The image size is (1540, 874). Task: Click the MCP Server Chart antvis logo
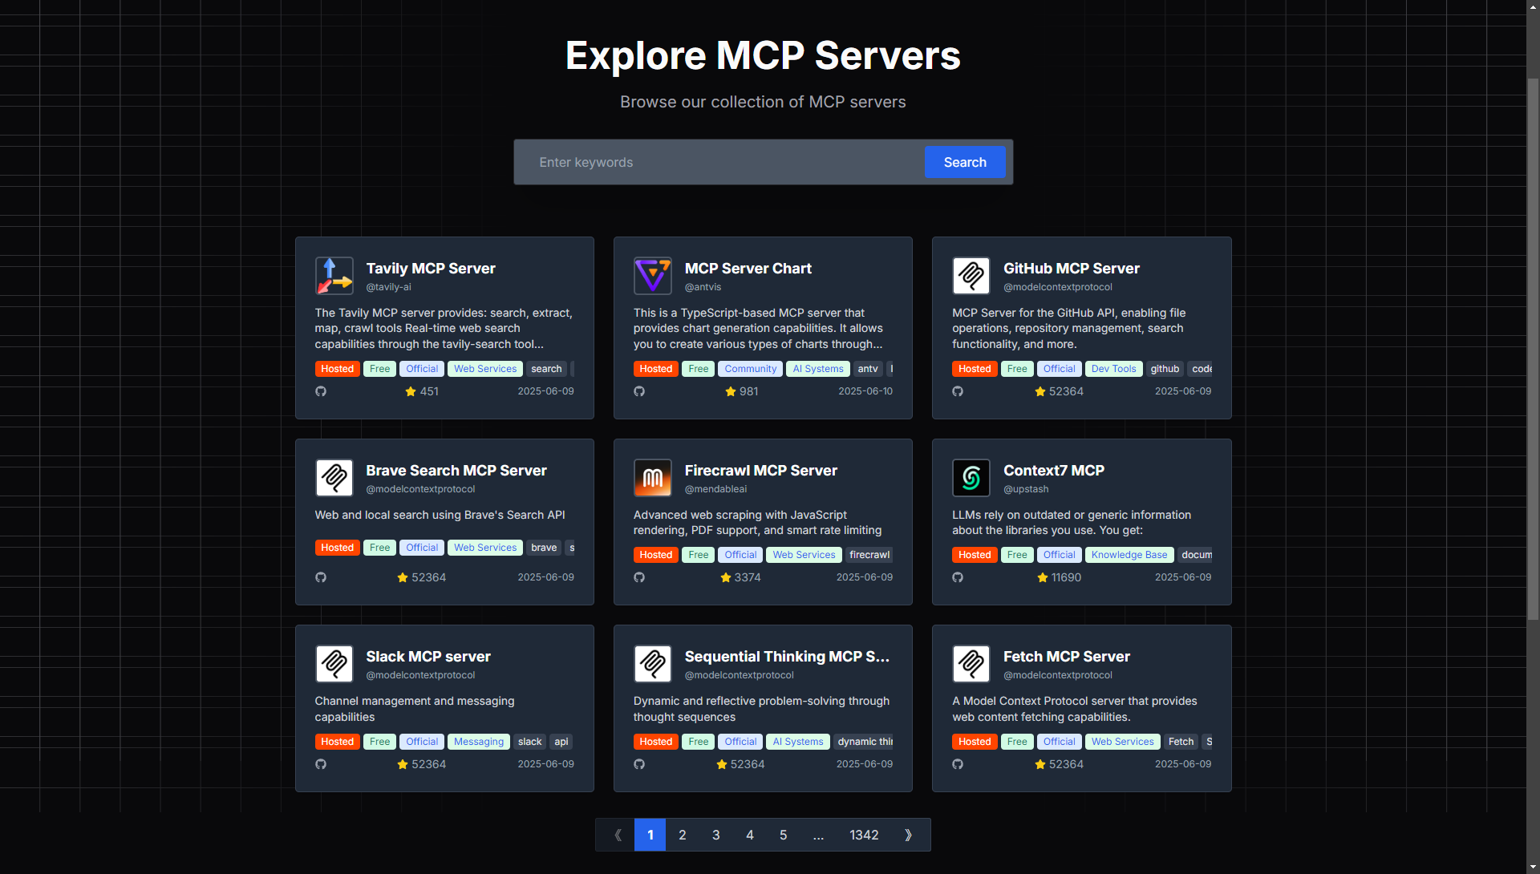coord(653,276)
